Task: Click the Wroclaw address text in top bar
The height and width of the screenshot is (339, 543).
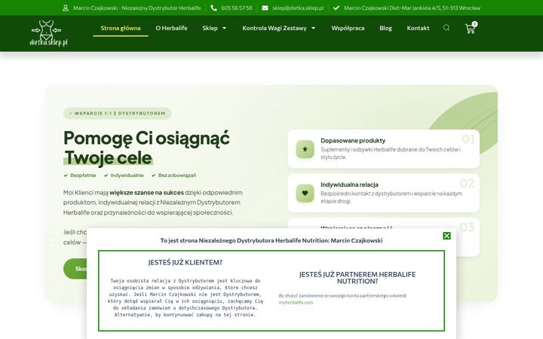Action: [412, 8]
